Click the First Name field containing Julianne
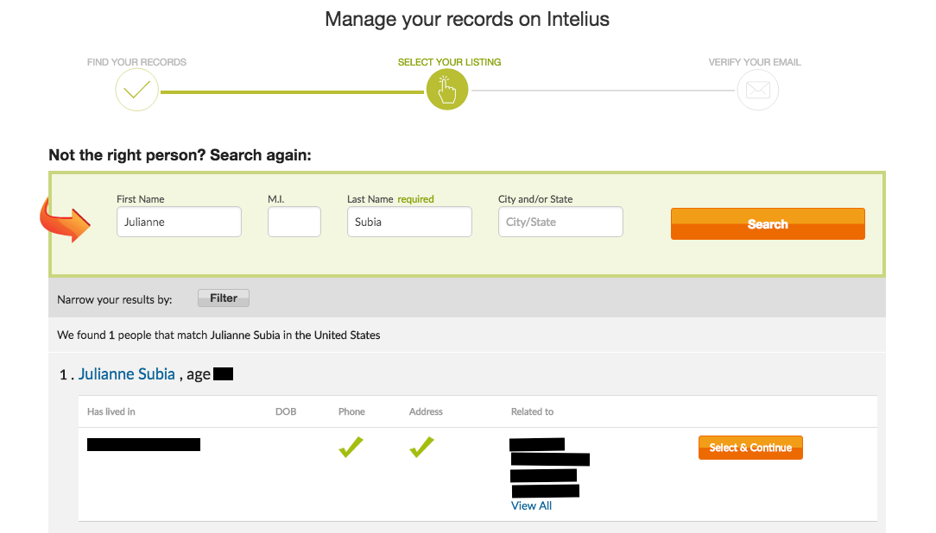936x533 pixels. pos(178,222)
